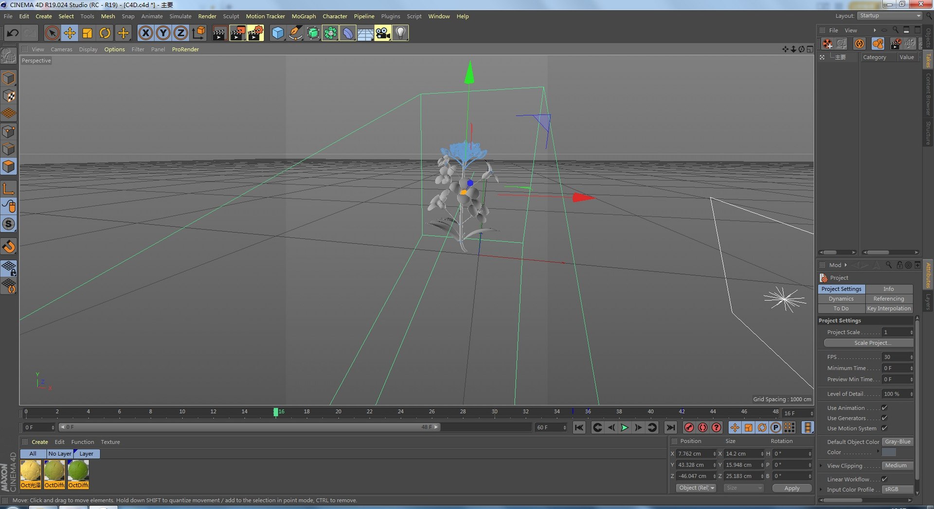This screenshot has width=934, height=509.
Task: Select the Move tool in top toolbar
Action: (x=70, y=33)
